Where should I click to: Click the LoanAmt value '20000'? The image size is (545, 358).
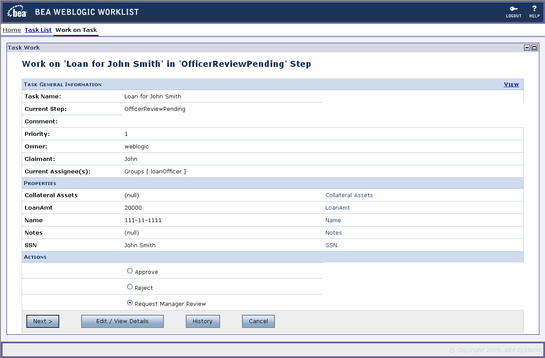click(x=133, y=207)
